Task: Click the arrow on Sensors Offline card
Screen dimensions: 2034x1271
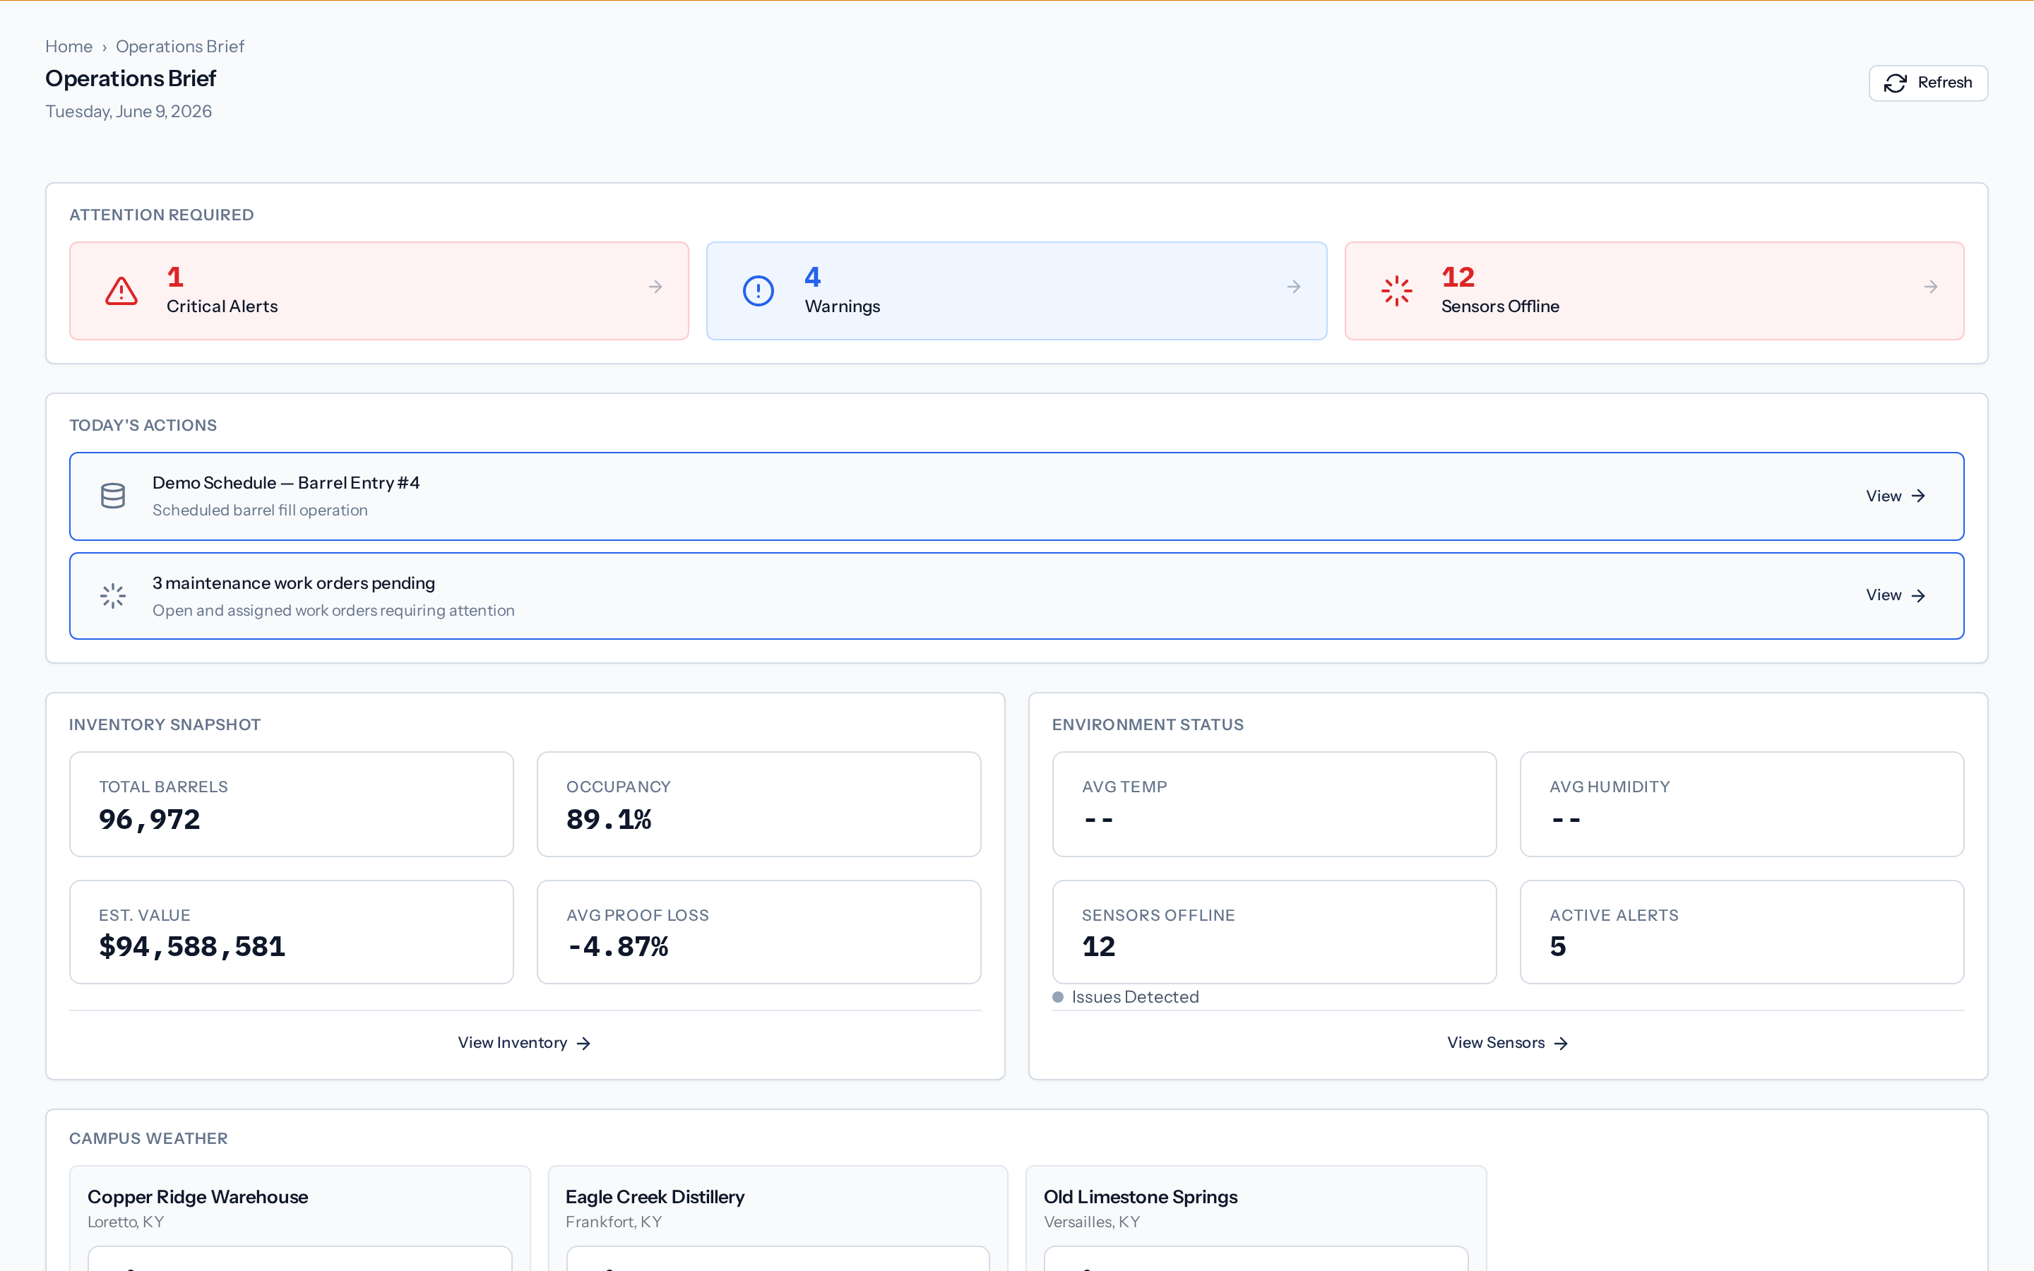Action: click(1931, 287)
